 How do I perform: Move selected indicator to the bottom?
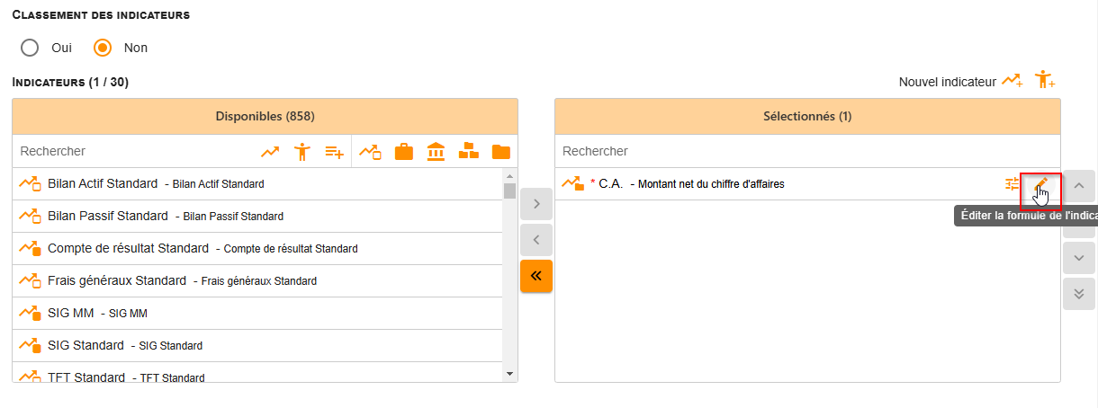tap(1079, 294)
